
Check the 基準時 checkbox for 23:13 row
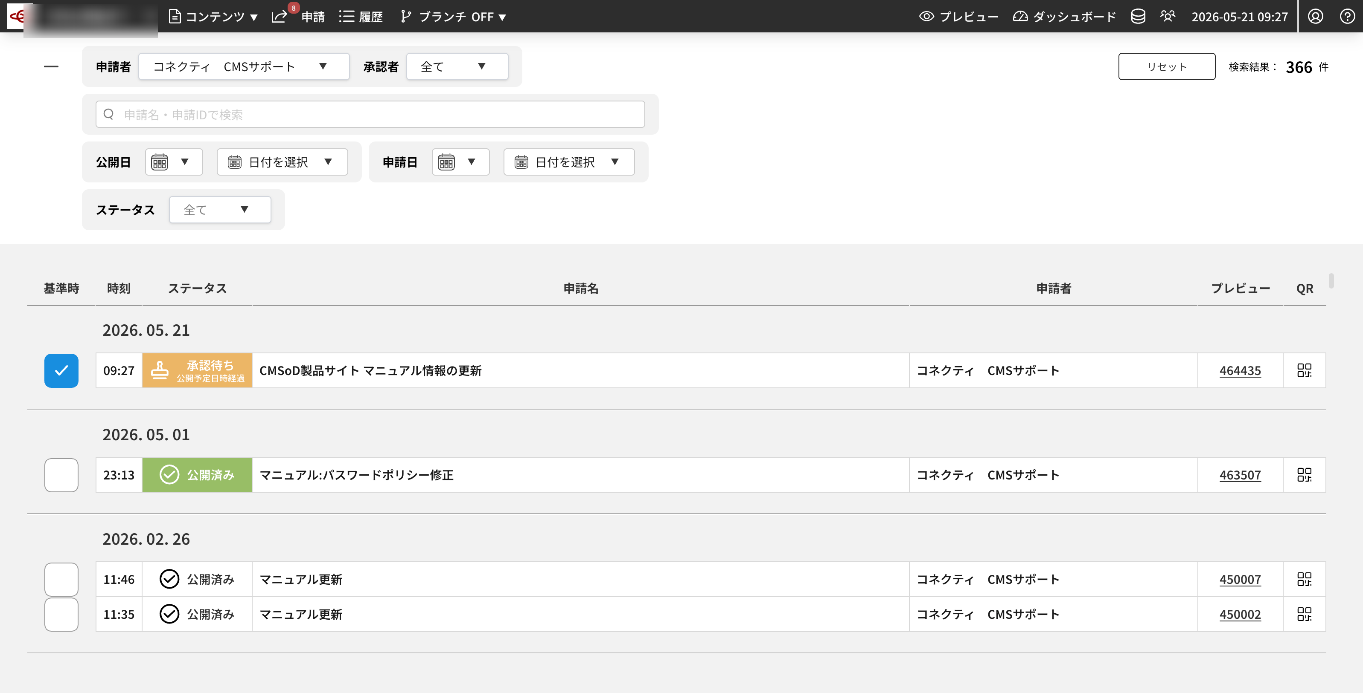coord(61,475)
